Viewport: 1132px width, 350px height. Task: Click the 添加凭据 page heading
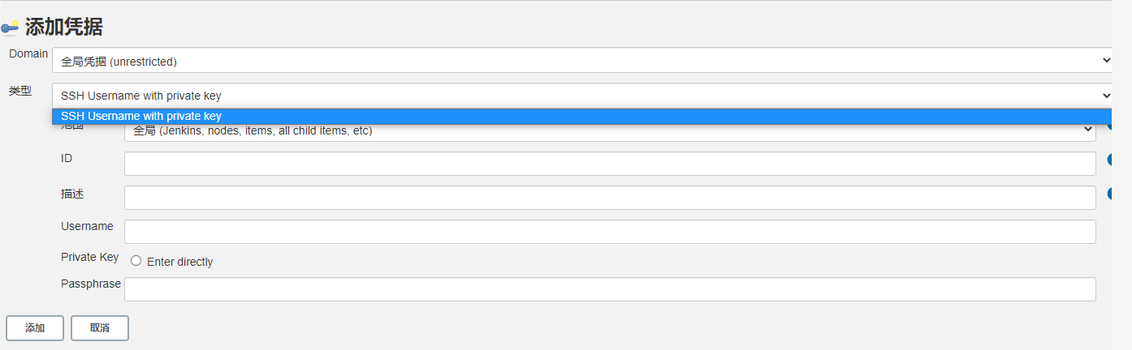[64, 27]
